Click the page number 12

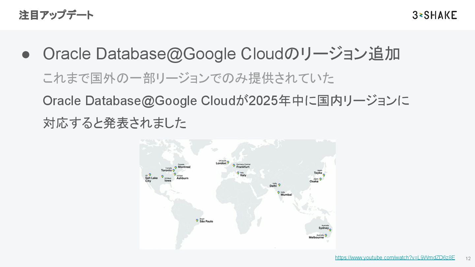coord(468,258)
